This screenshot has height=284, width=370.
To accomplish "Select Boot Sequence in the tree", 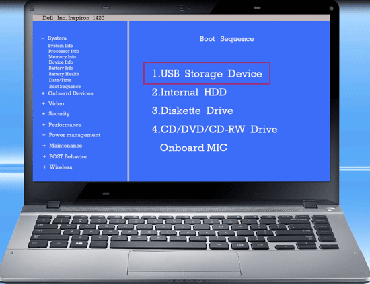I will (x=65, y=87).
